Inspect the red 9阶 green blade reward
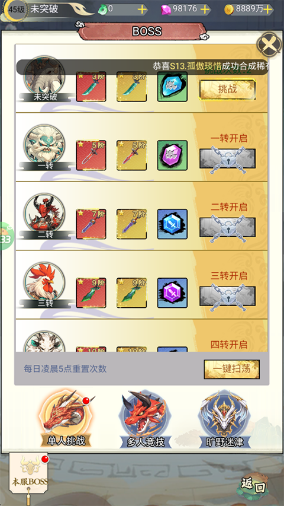 pyautogui.click(x=91, y=292)
